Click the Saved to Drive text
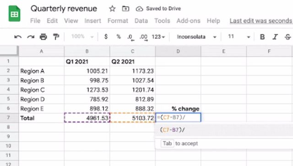 click(x=163, y=9)
